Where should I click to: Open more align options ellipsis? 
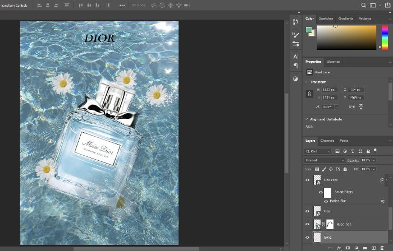click(x=122, y=5)
